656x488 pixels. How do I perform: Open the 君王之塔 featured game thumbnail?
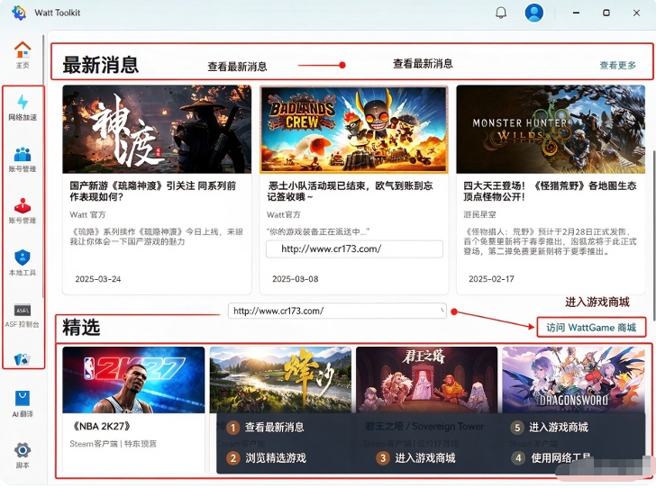[x=427, y=380]
